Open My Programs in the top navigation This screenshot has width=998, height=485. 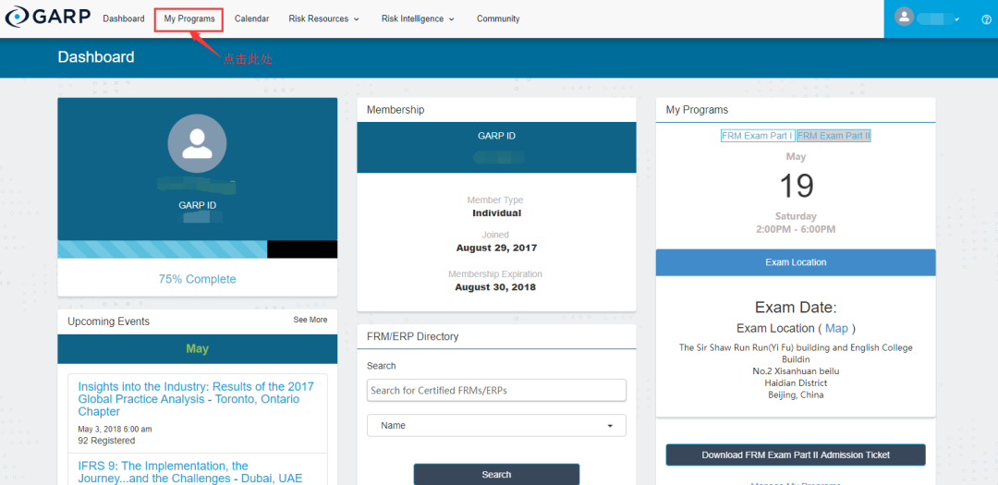pyautogui.click(x=189, y=19)
